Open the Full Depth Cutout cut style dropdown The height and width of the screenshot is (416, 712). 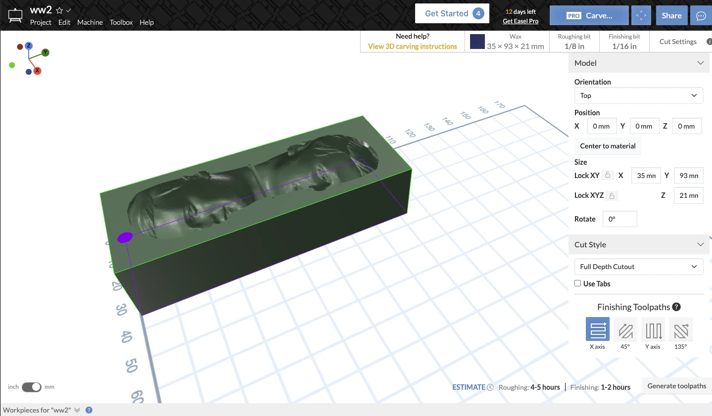coord(639,267)
